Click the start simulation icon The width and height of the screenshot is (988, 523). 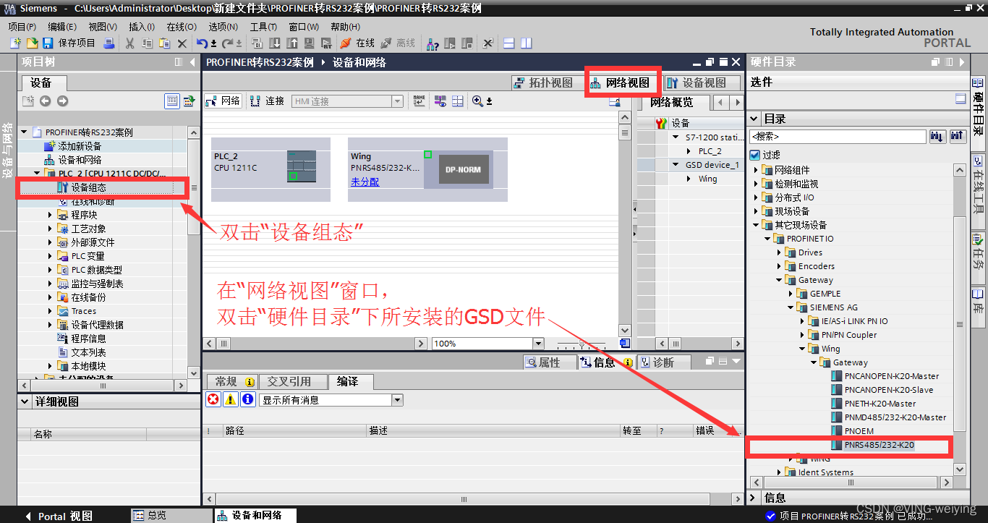311,43
